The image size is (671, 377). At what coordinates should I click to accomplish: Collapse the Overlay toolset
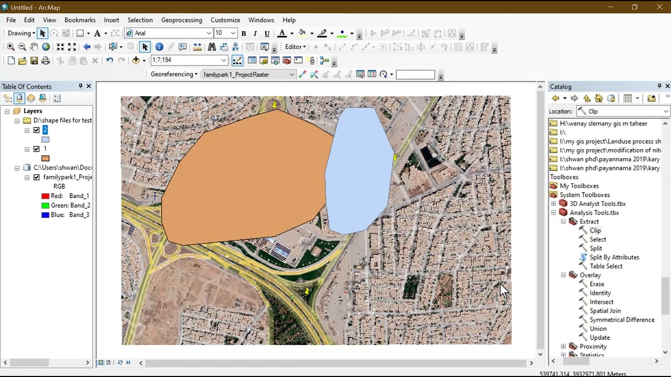564,275
